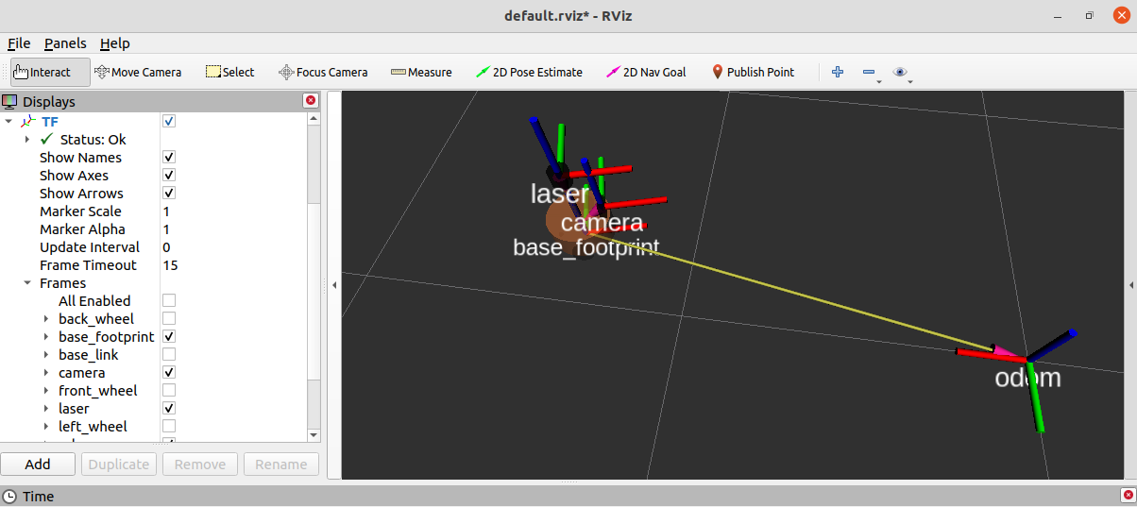Image resolution: width=1137 pixels, height=507 pixels.
Task: Expand the camera frame entry
Action: [x=46, y=373]
